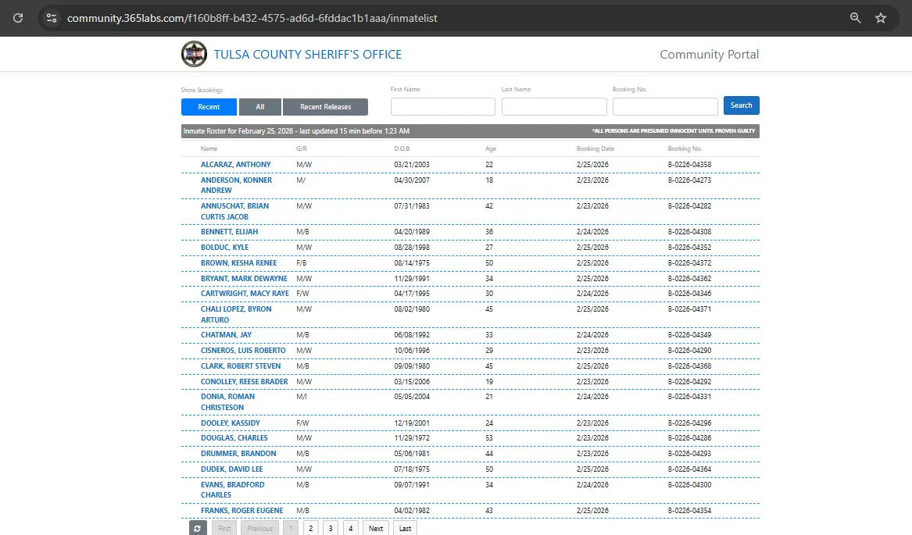Click the browser reload icon
The height and width of the screenshot is (535, 912).
18,17
